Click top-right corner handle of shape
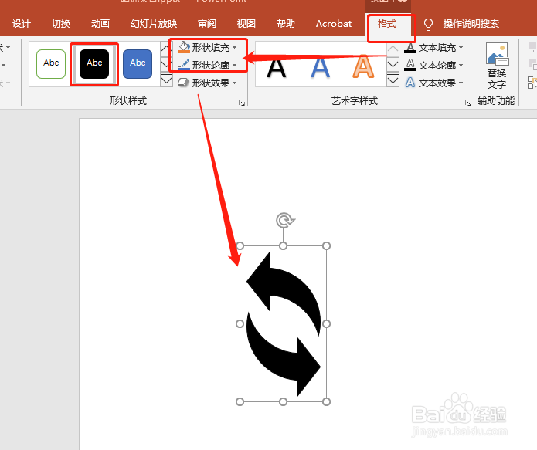 pyautogui.click(x=326, y=245)
